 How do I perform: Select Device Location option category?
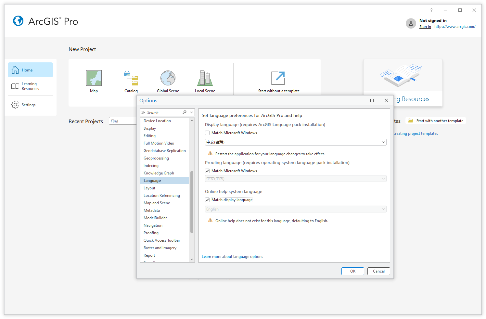pyautogui.click(x=164, y=121)
